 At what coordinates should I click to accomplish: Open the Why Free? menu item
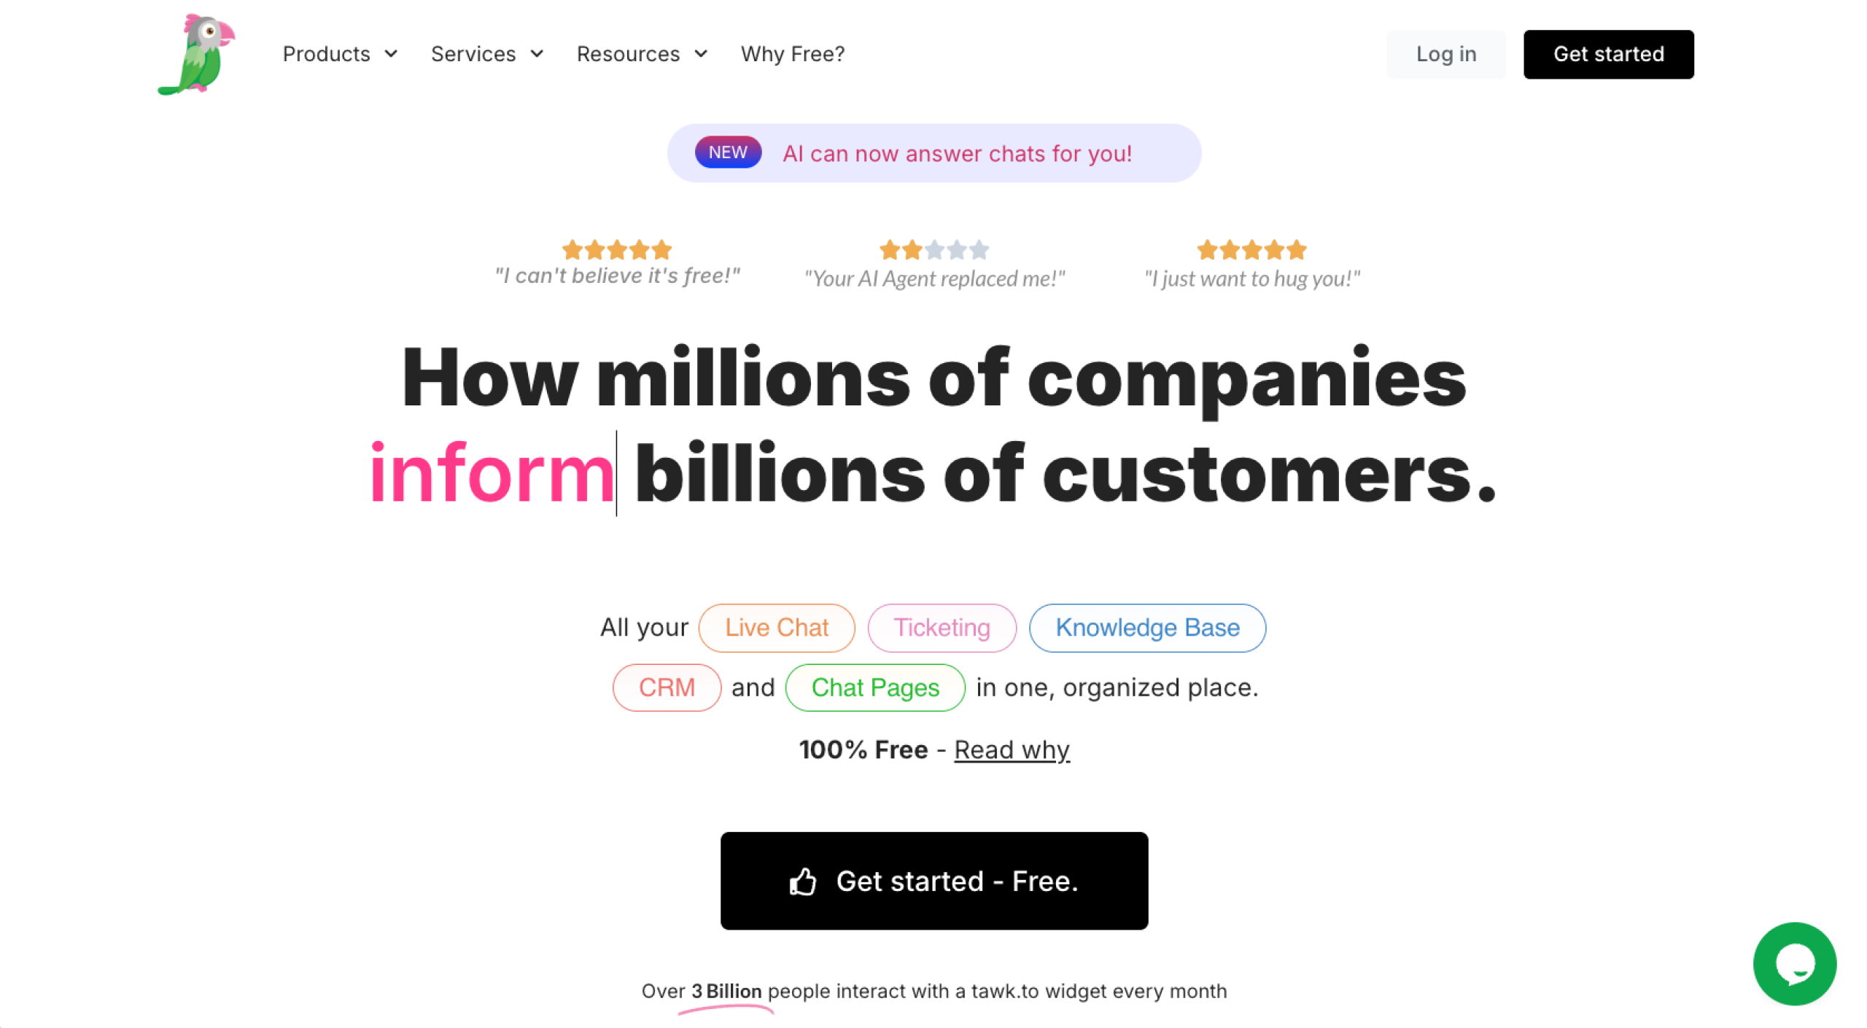793,54
